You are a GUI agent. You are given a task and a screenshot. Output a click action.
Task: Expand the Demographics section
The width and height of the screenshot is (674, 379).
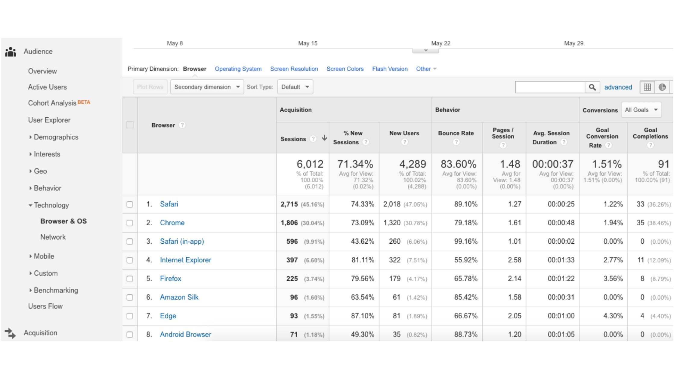coord(54,137)
